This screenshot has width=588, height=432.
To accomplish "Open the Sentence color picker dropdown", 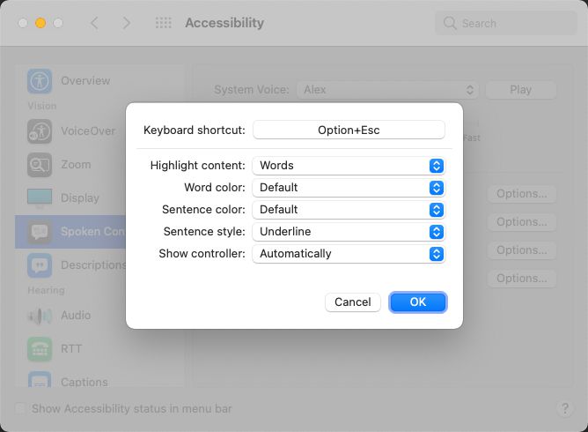I will pyautogui.click(x=349, y=209).
